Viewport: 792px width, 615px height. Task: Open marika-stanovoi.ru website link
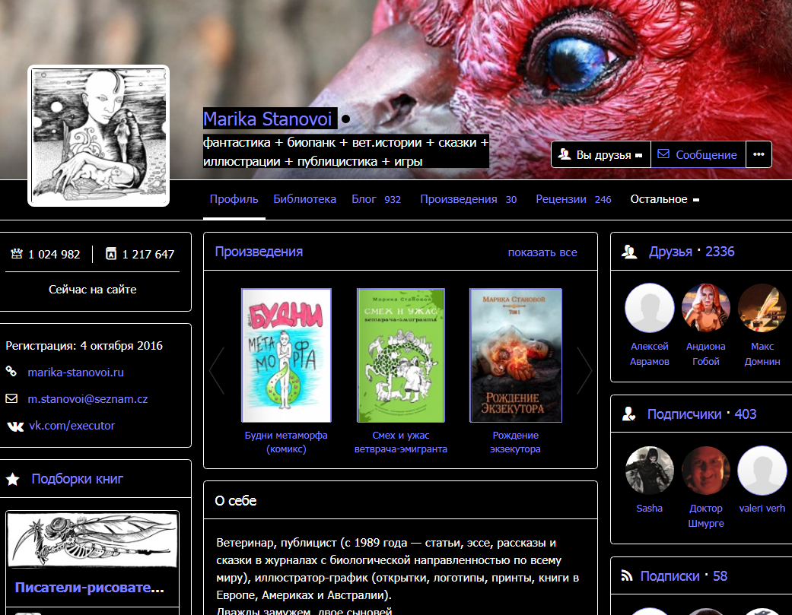(x=76, y=372)
